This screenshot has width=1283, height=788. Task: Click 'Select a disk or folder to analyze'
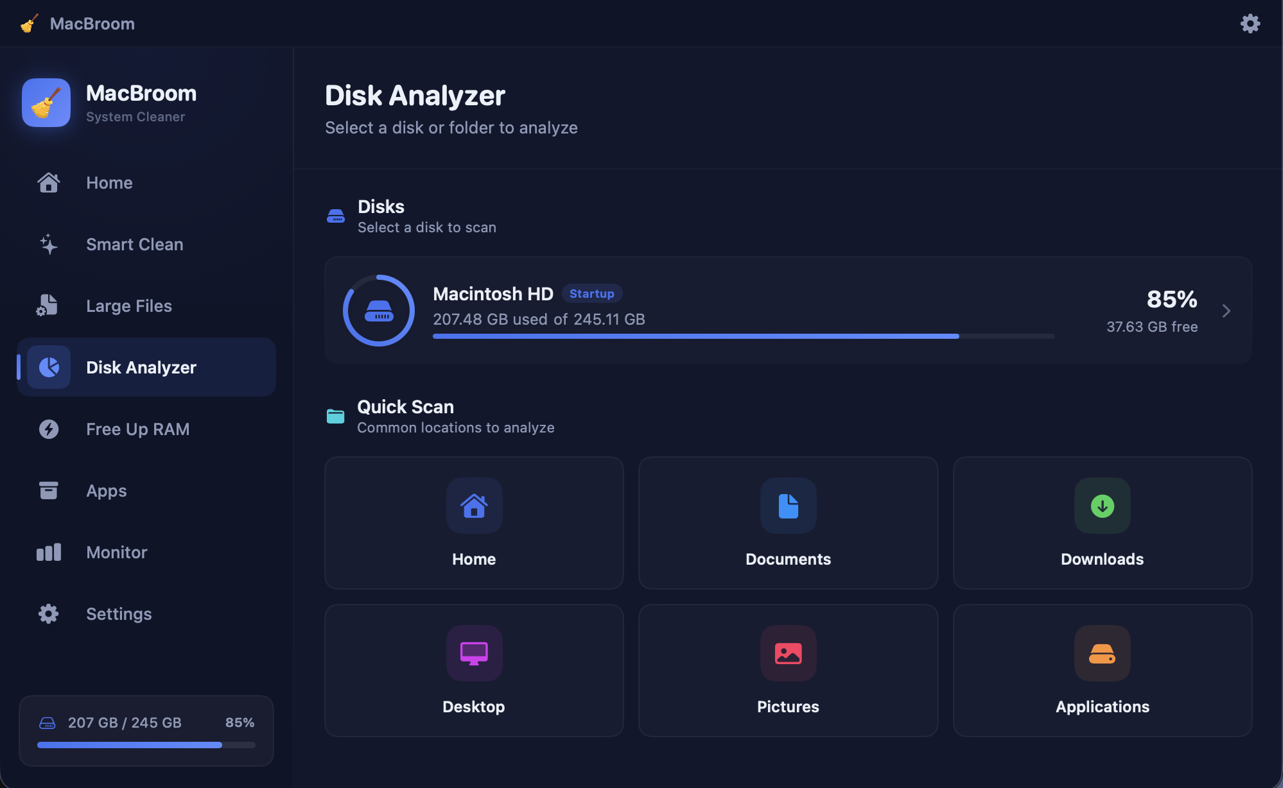[x=451, y=128]
